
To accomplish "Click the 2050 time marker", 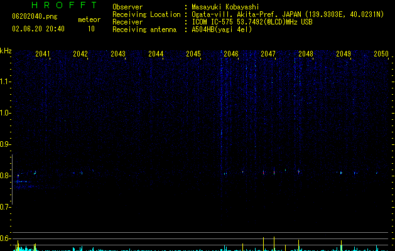I will click(x=381, y=54).
